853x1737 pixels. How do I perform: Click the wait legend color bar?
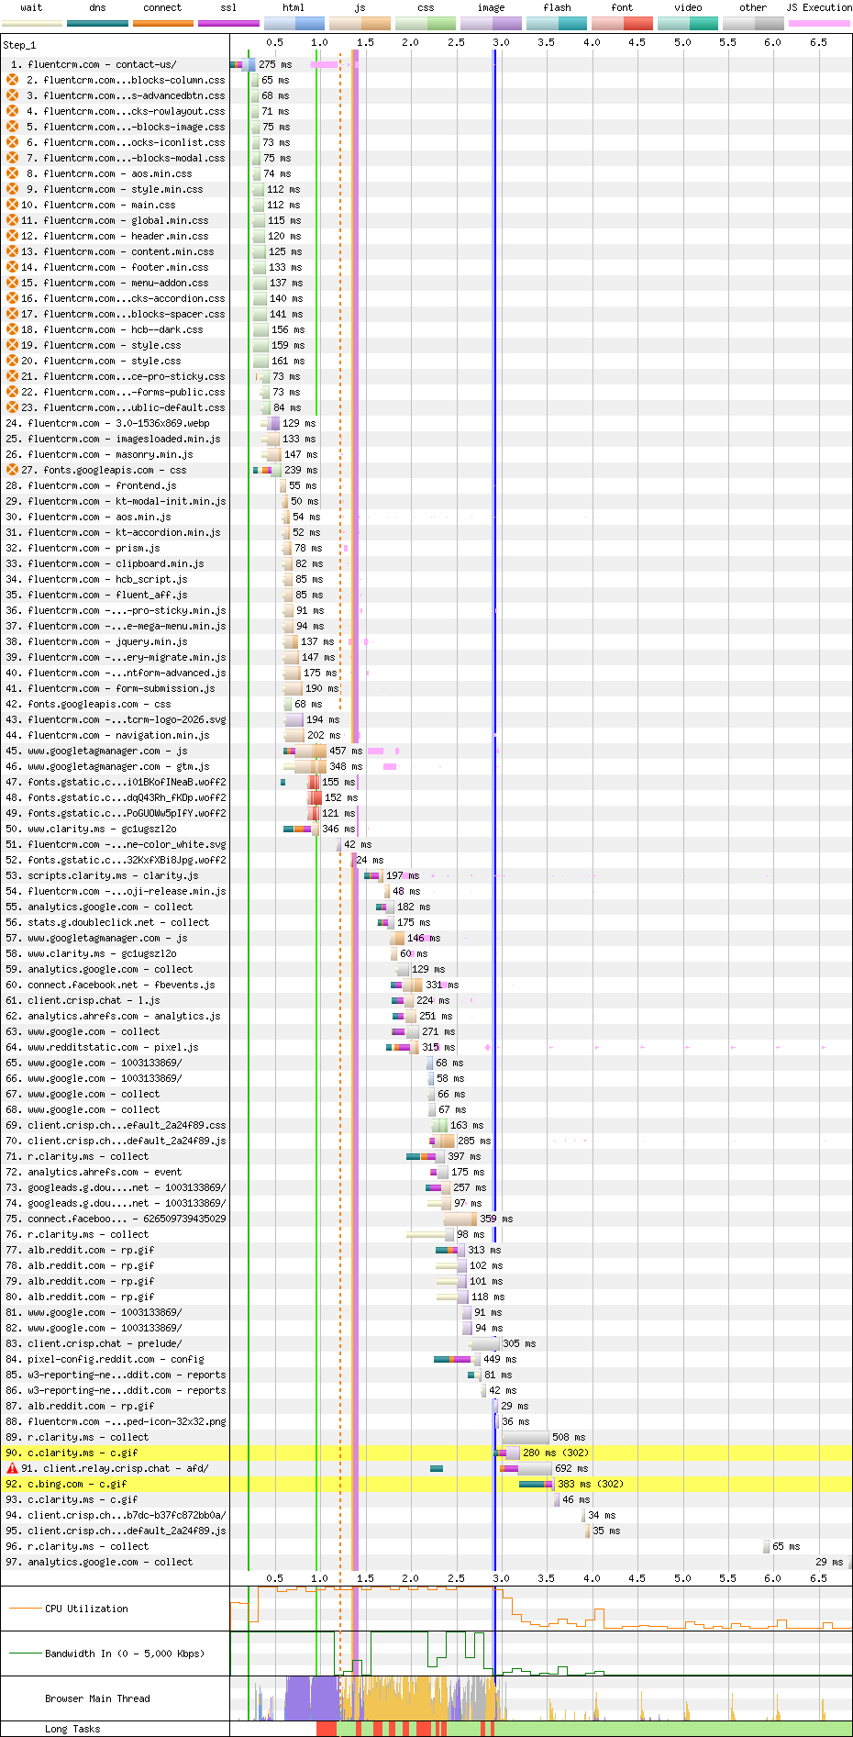(32, 23)
